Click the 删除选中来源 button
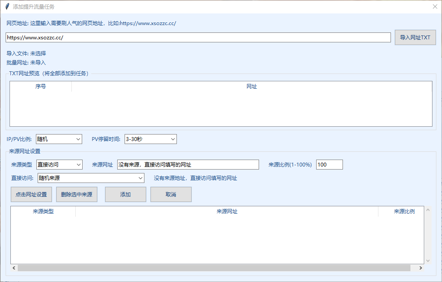442x282 pixels. click(x=77, y=195)
